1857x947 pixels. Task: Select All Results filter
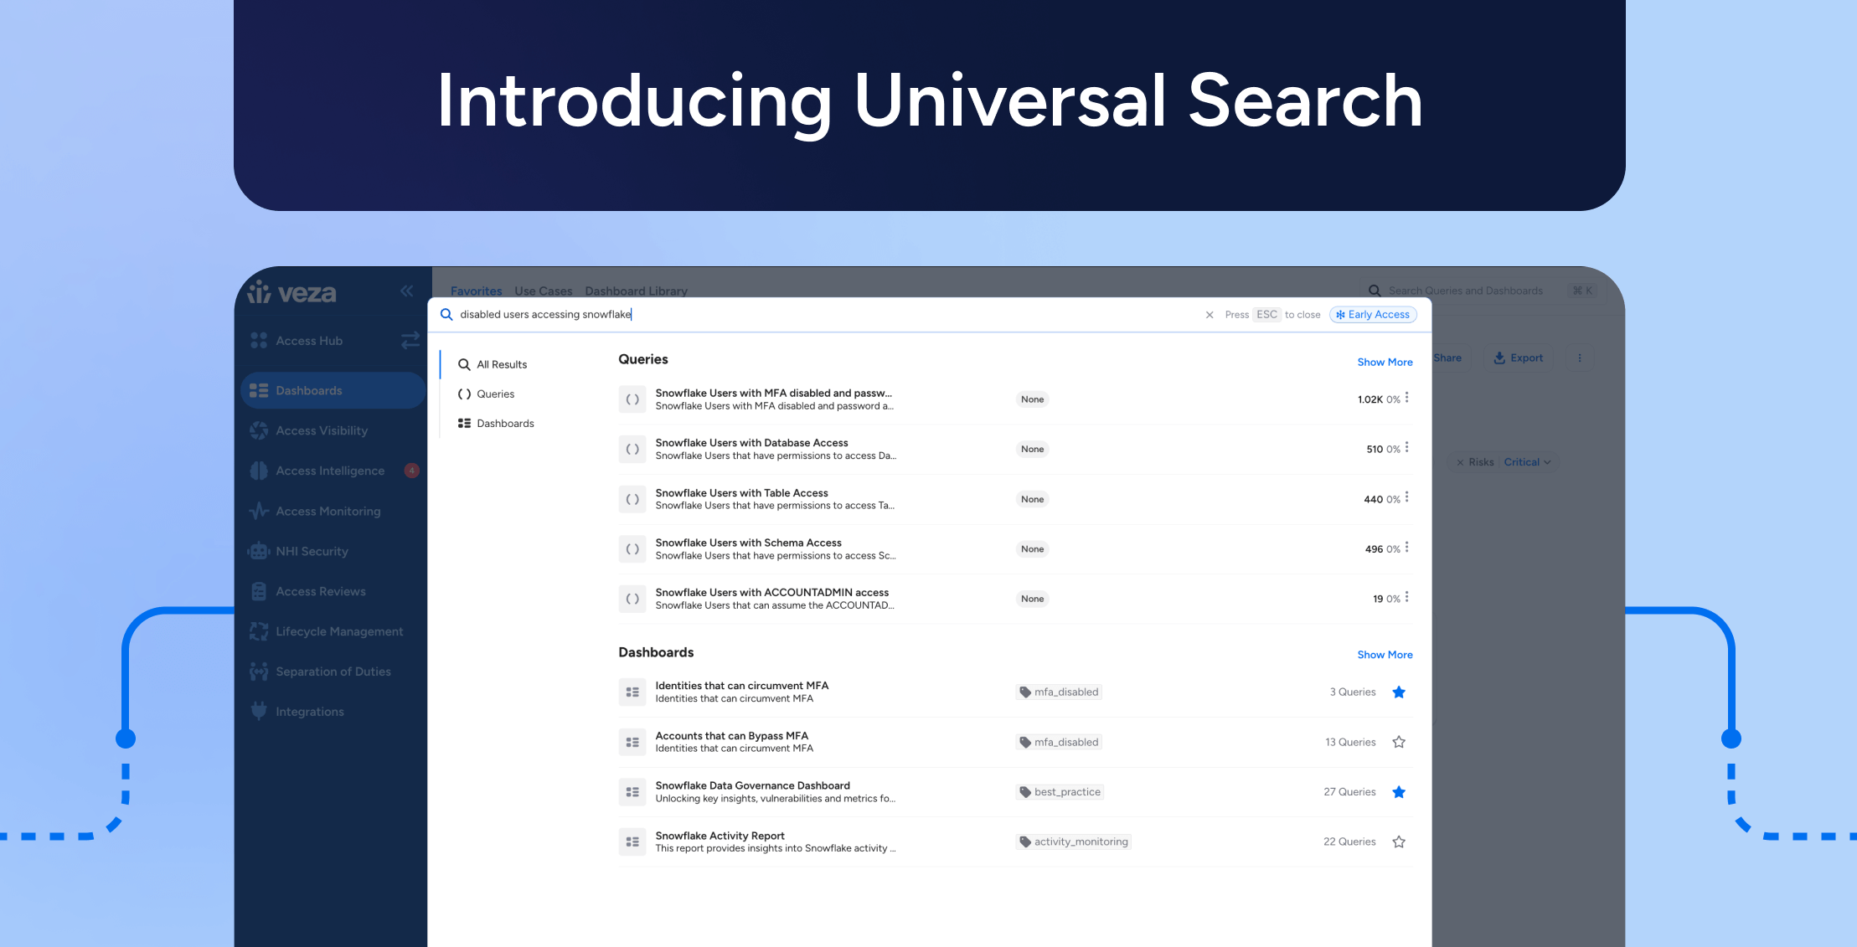(x=493, y=364)
